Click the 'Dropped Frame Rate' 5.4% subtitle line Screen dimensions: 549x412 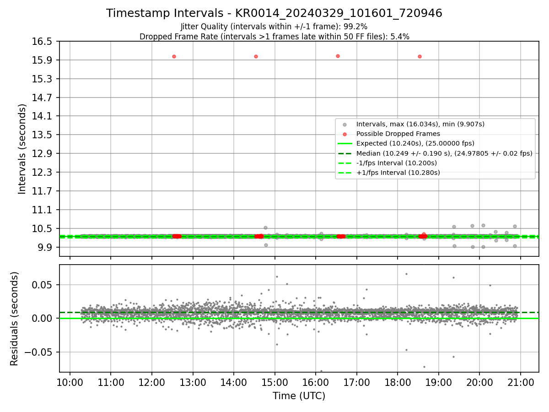[x=274, y=37]
